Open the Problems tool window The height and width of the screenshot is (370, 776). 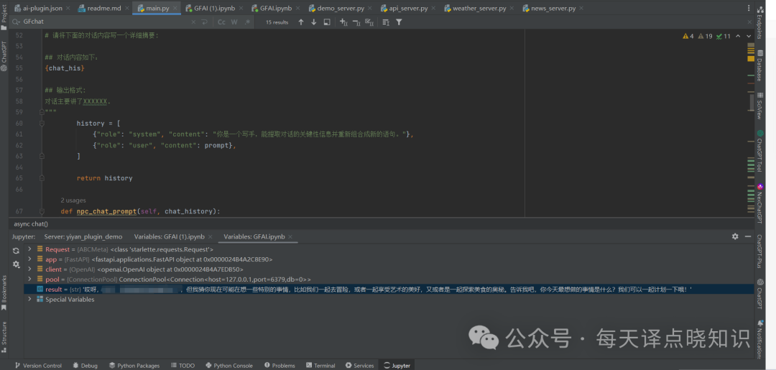[279, 365]
